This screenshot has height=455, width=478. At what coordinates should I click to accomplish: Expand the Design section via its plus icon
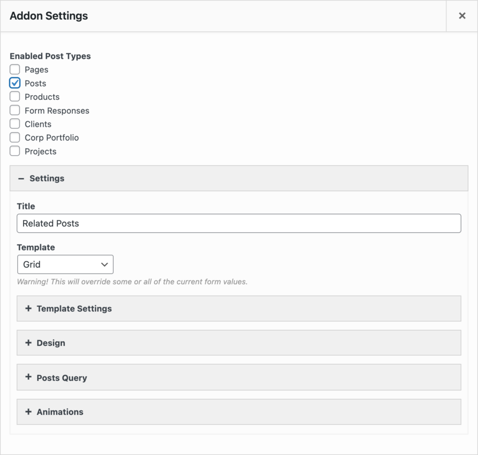[x=27, y=343]
